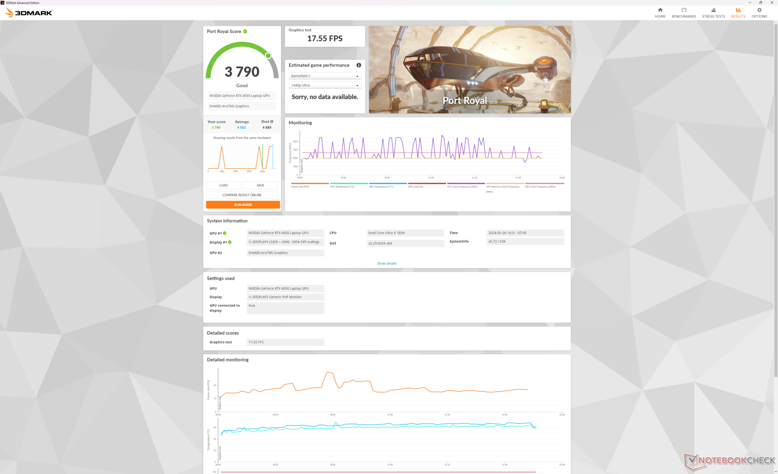This screenshot has width=778, height=474.
Task: Click the green check icon beside Display #1
Action: coord(230,242)
